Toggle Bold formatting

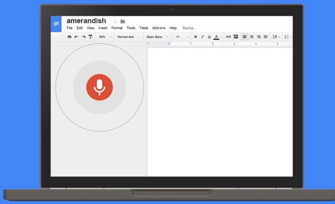click(x=195, y=37)
